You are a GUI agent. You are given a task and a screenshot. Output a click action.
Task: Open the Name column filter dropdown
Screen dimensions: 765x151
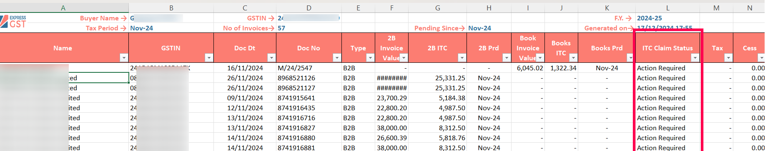[124, 58]
